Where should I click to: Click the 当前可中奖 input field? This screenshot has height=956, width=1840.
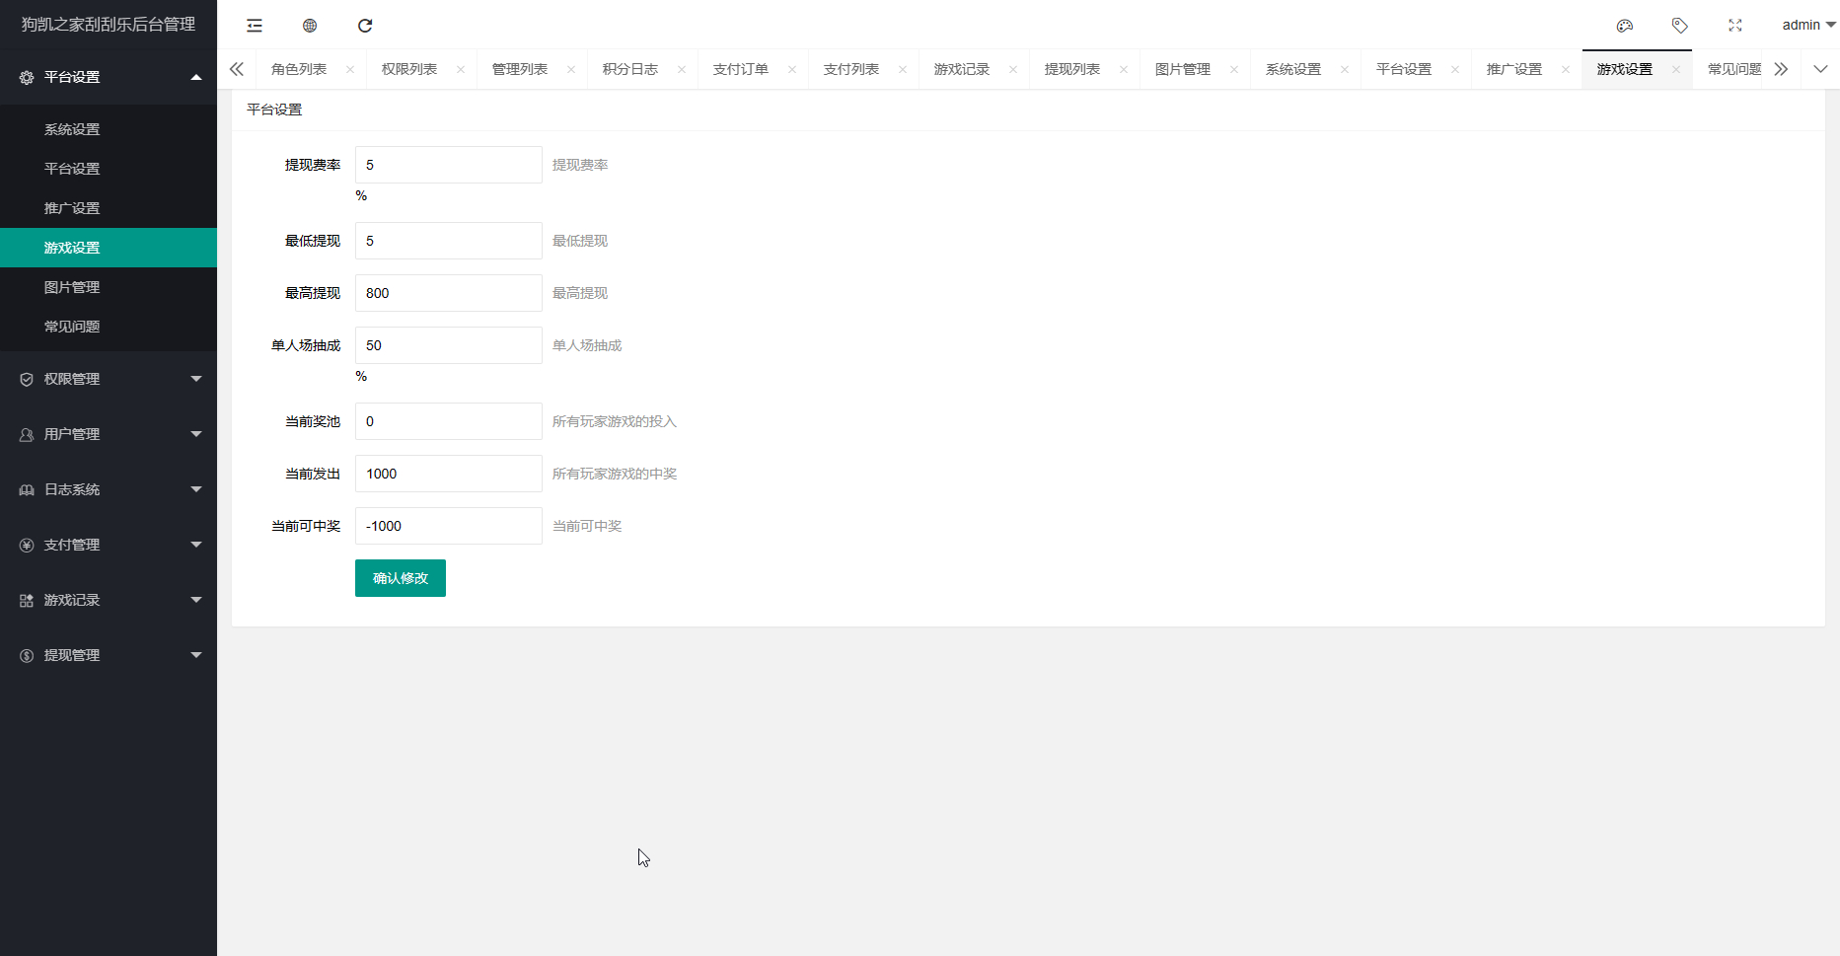449,526
